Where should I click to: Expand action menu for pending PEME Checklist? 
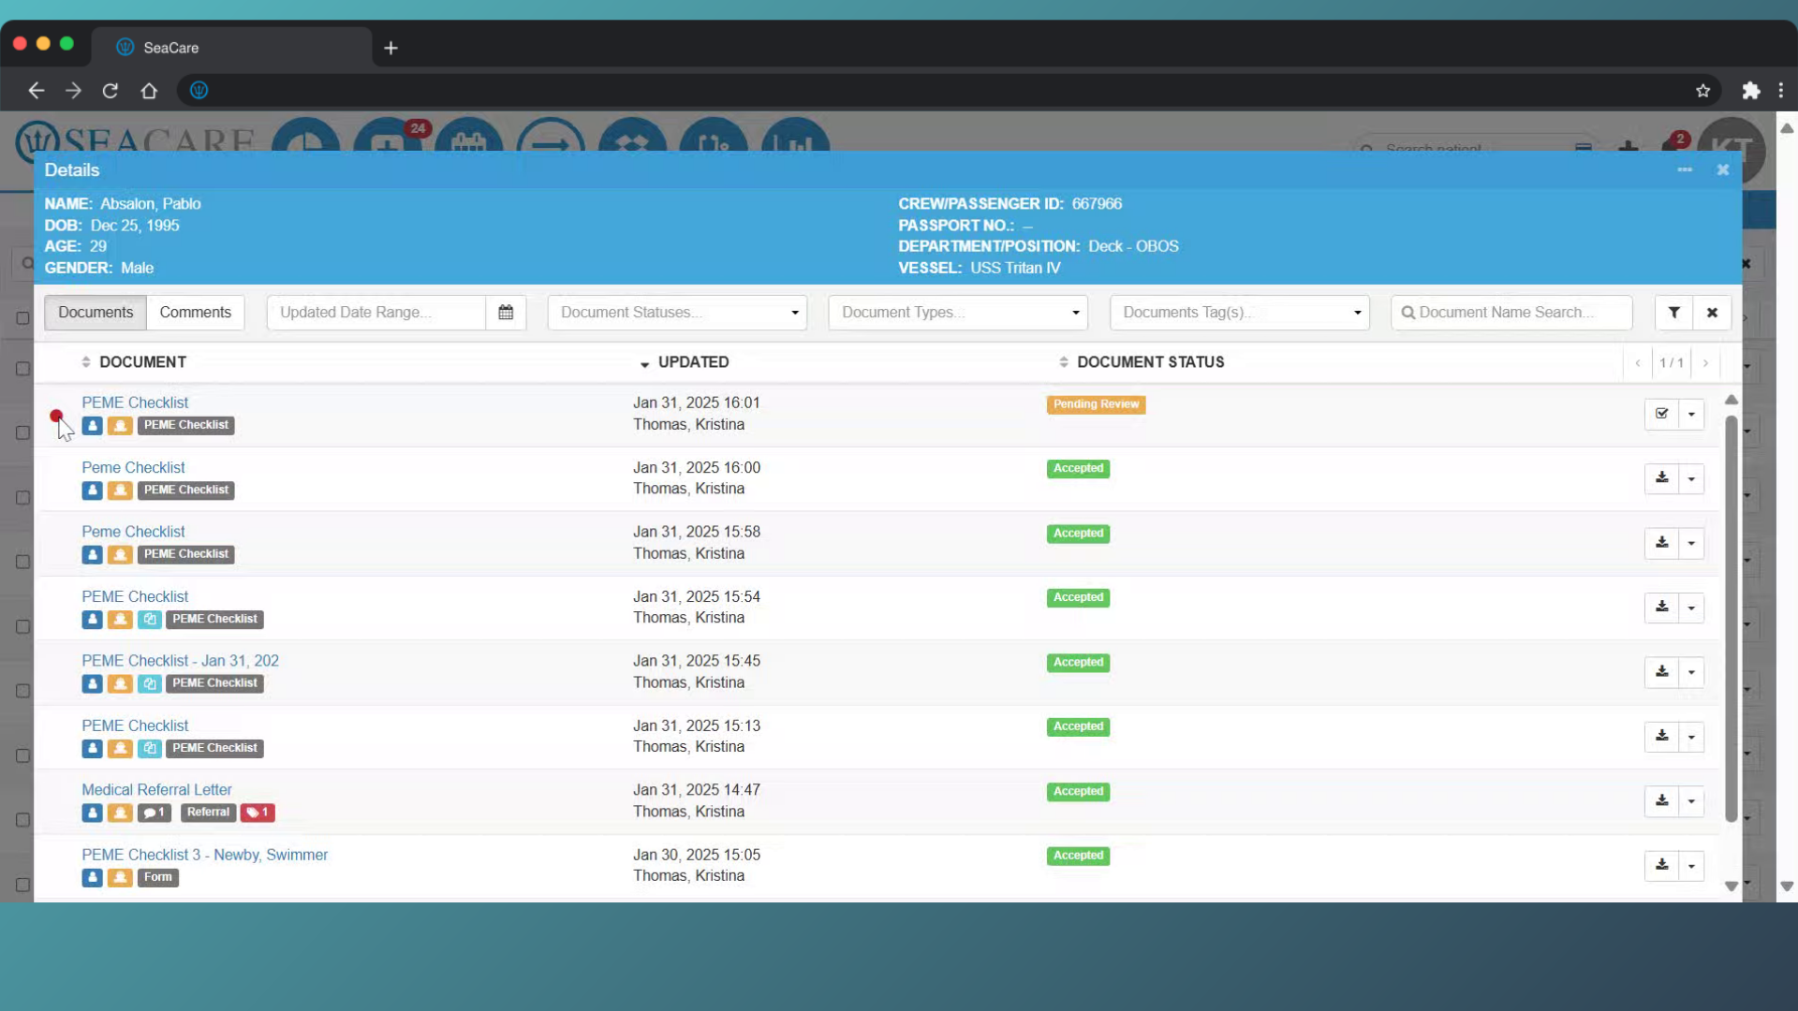[1691, 414]
